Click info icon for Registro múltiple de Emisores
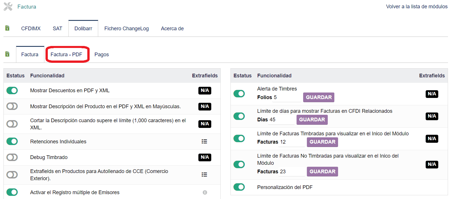 [x=205, y=192]
